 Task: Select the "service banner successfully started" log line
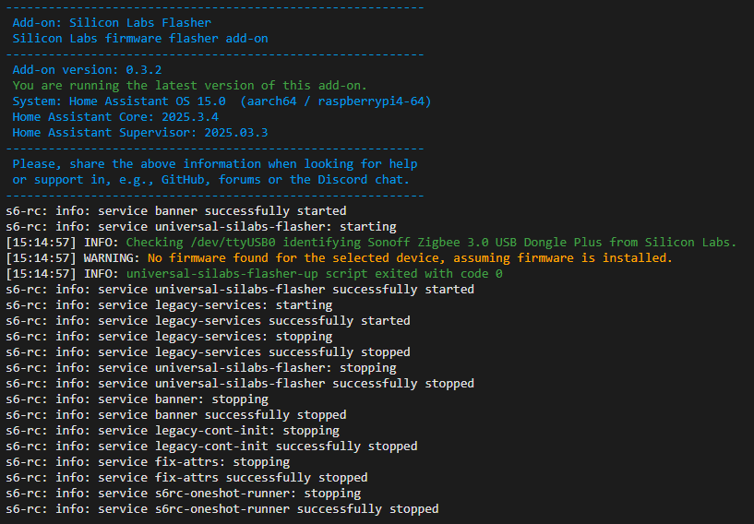[176, 211]
